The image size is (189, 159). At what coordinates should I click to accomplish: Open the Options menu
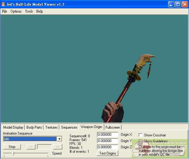[16, 11]
